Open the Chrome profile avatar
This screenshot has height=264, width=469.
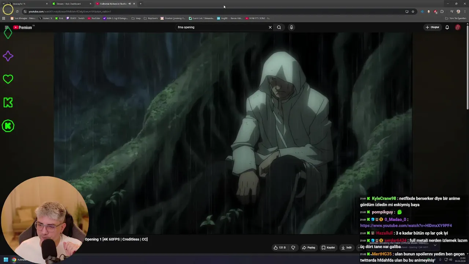pos(458,11)
